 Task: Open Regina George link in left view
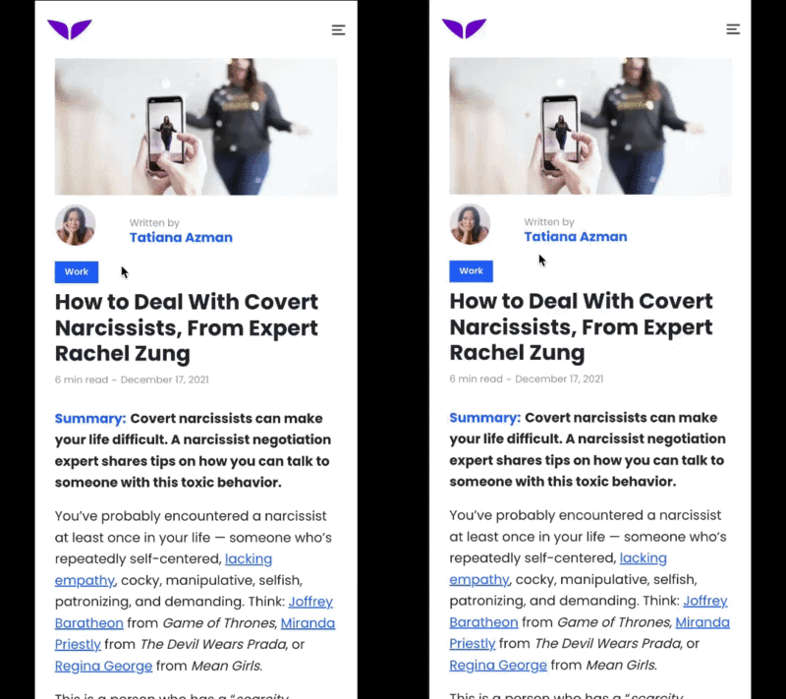(104, 666)
